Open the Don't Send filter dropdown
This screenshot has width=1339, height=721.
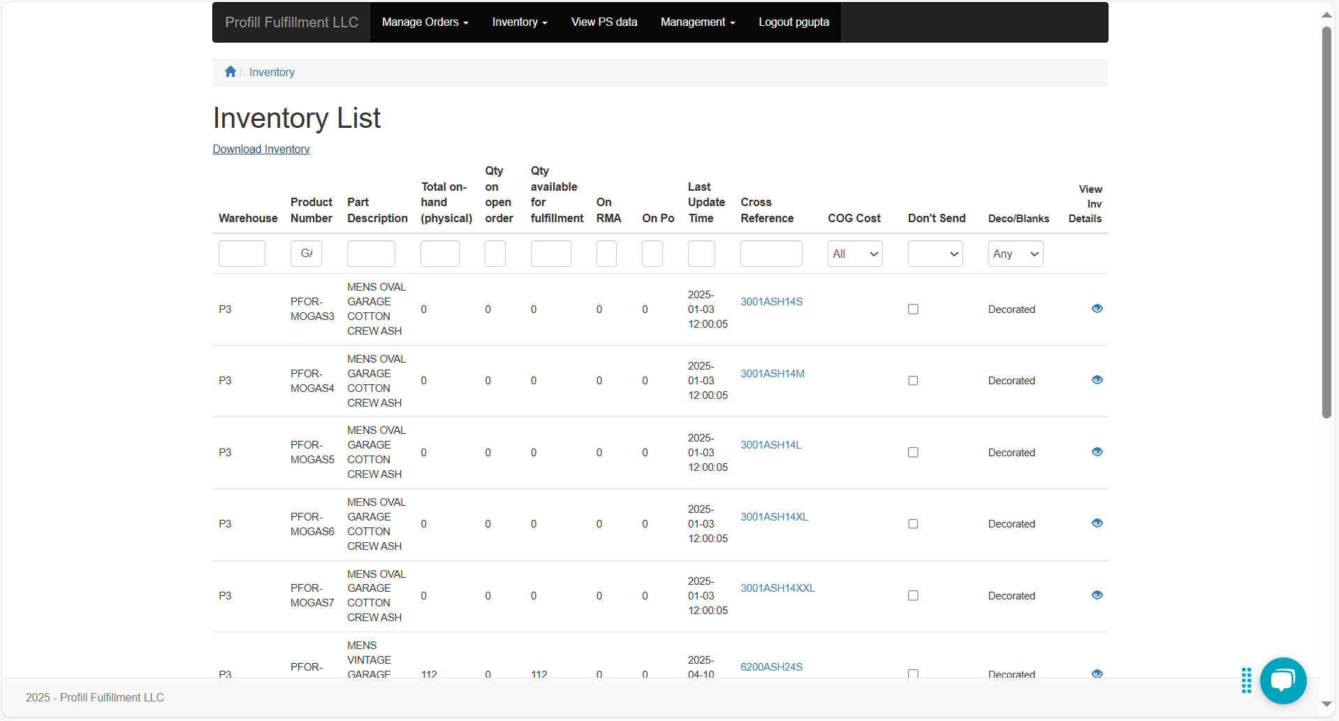(935, 254)
